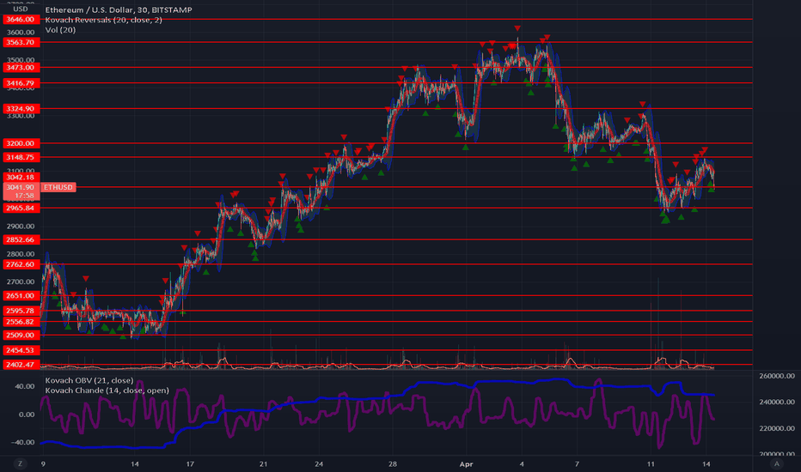This screenshot has width=801, height=472.
Task: Click the 2900.00 axis tick
Action: pyautogui.click(x=21, y=226)
